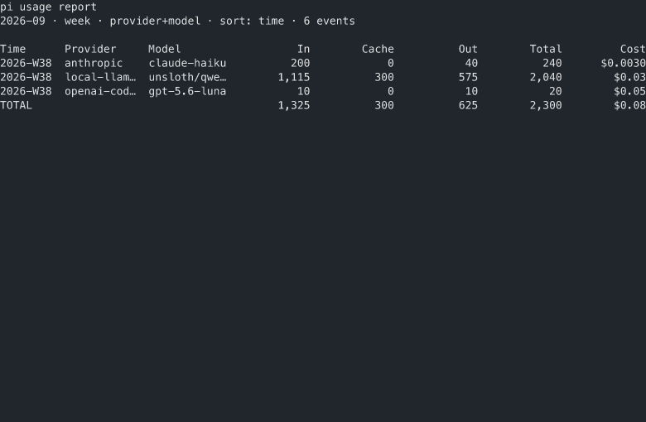This screenshot has width=646, height=422.
Task: Click the cost $0.03 for unsloth row
Action: 629,77
